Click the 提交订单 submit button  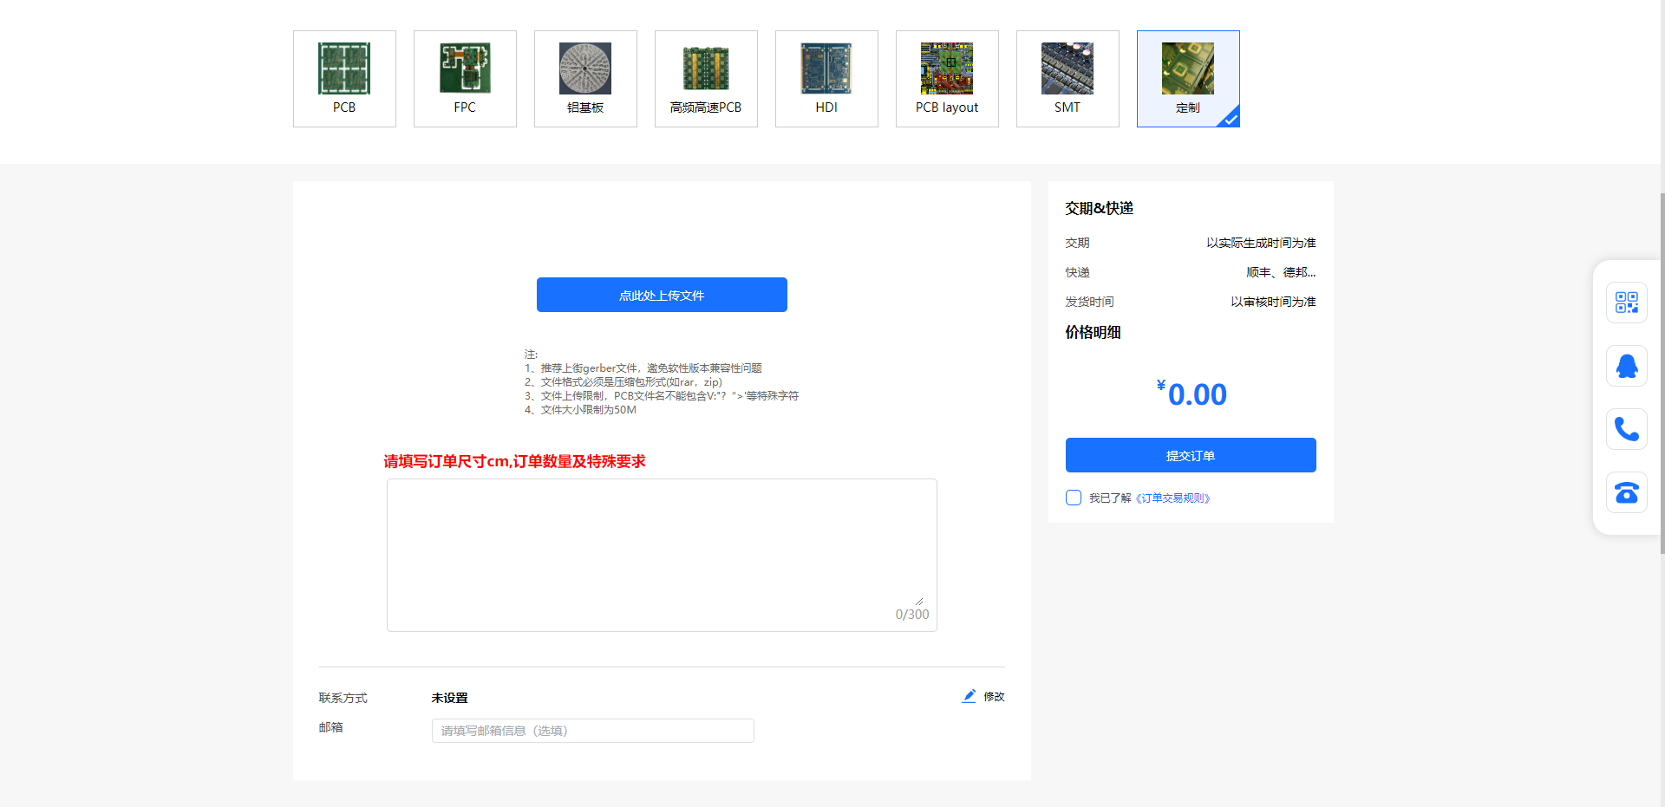click(x=1190, y=455)
